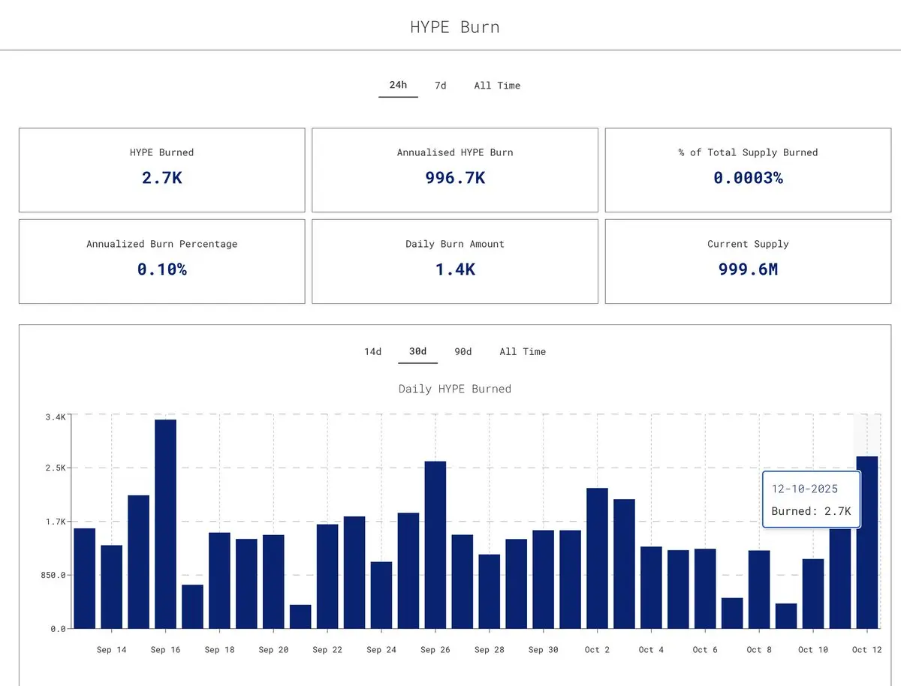Click the HYPE Burned stat card
The height and width of the screenshot is (686, 901).
click(162, 170)
